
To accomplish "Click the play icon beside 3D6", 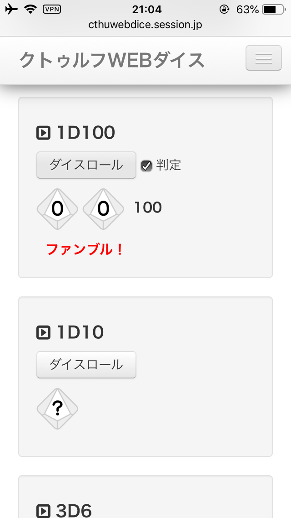I will (x=43, y=511).
